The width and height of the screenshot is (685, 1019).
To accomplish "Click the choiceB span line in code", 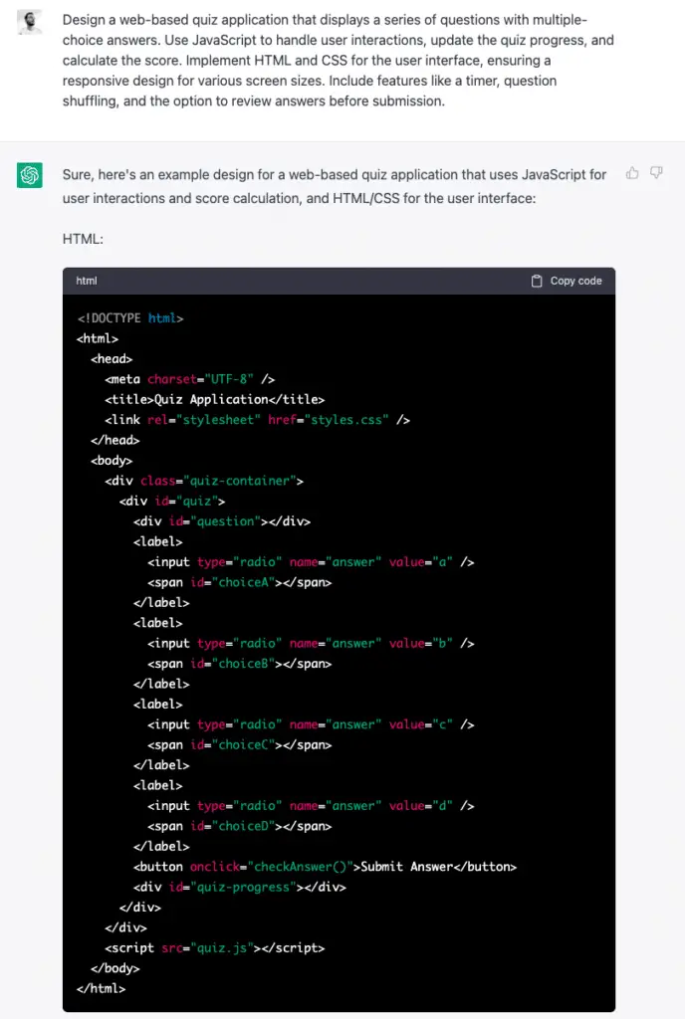I will click(239, 664).
